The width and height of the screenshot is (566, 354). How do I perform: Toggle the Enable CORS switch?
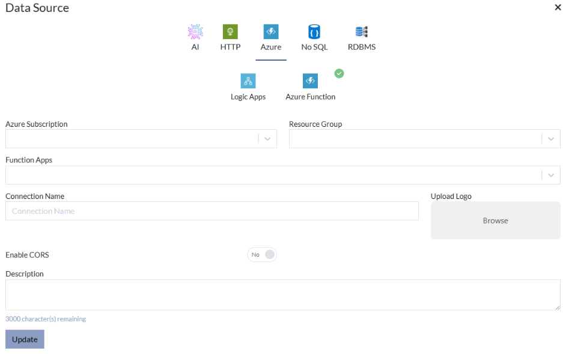click(x=262, y=255)
